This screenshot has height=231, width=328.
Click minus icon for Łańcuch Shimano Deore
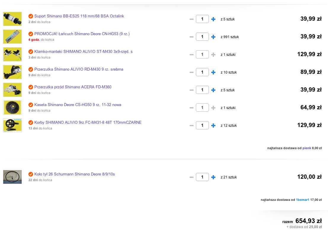pyautogui.click(x=191, y=37)
